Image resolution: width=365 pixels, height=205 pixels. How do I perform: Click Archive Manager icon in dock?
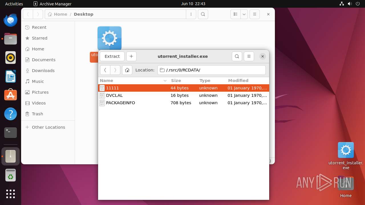click(11, 156)
